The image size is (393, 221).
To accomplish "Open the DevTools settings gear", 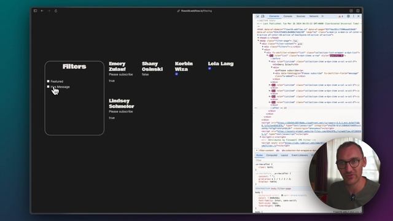I will [348, 17].
